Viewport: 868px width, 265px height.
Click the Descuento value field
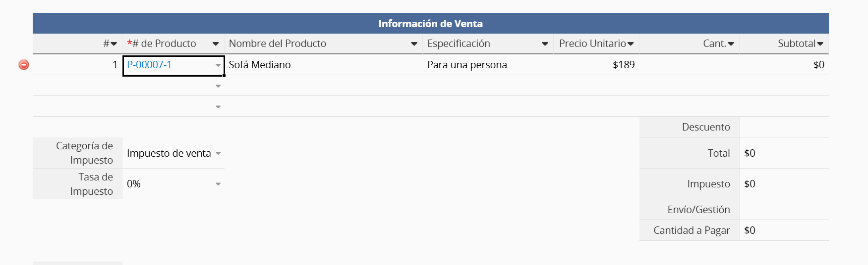[x=783, y=127]
